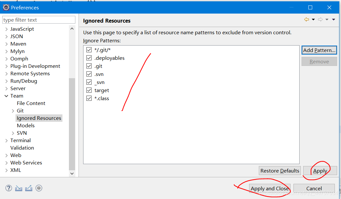
Task: Click the Add Pattern... button
Action: 319,50
